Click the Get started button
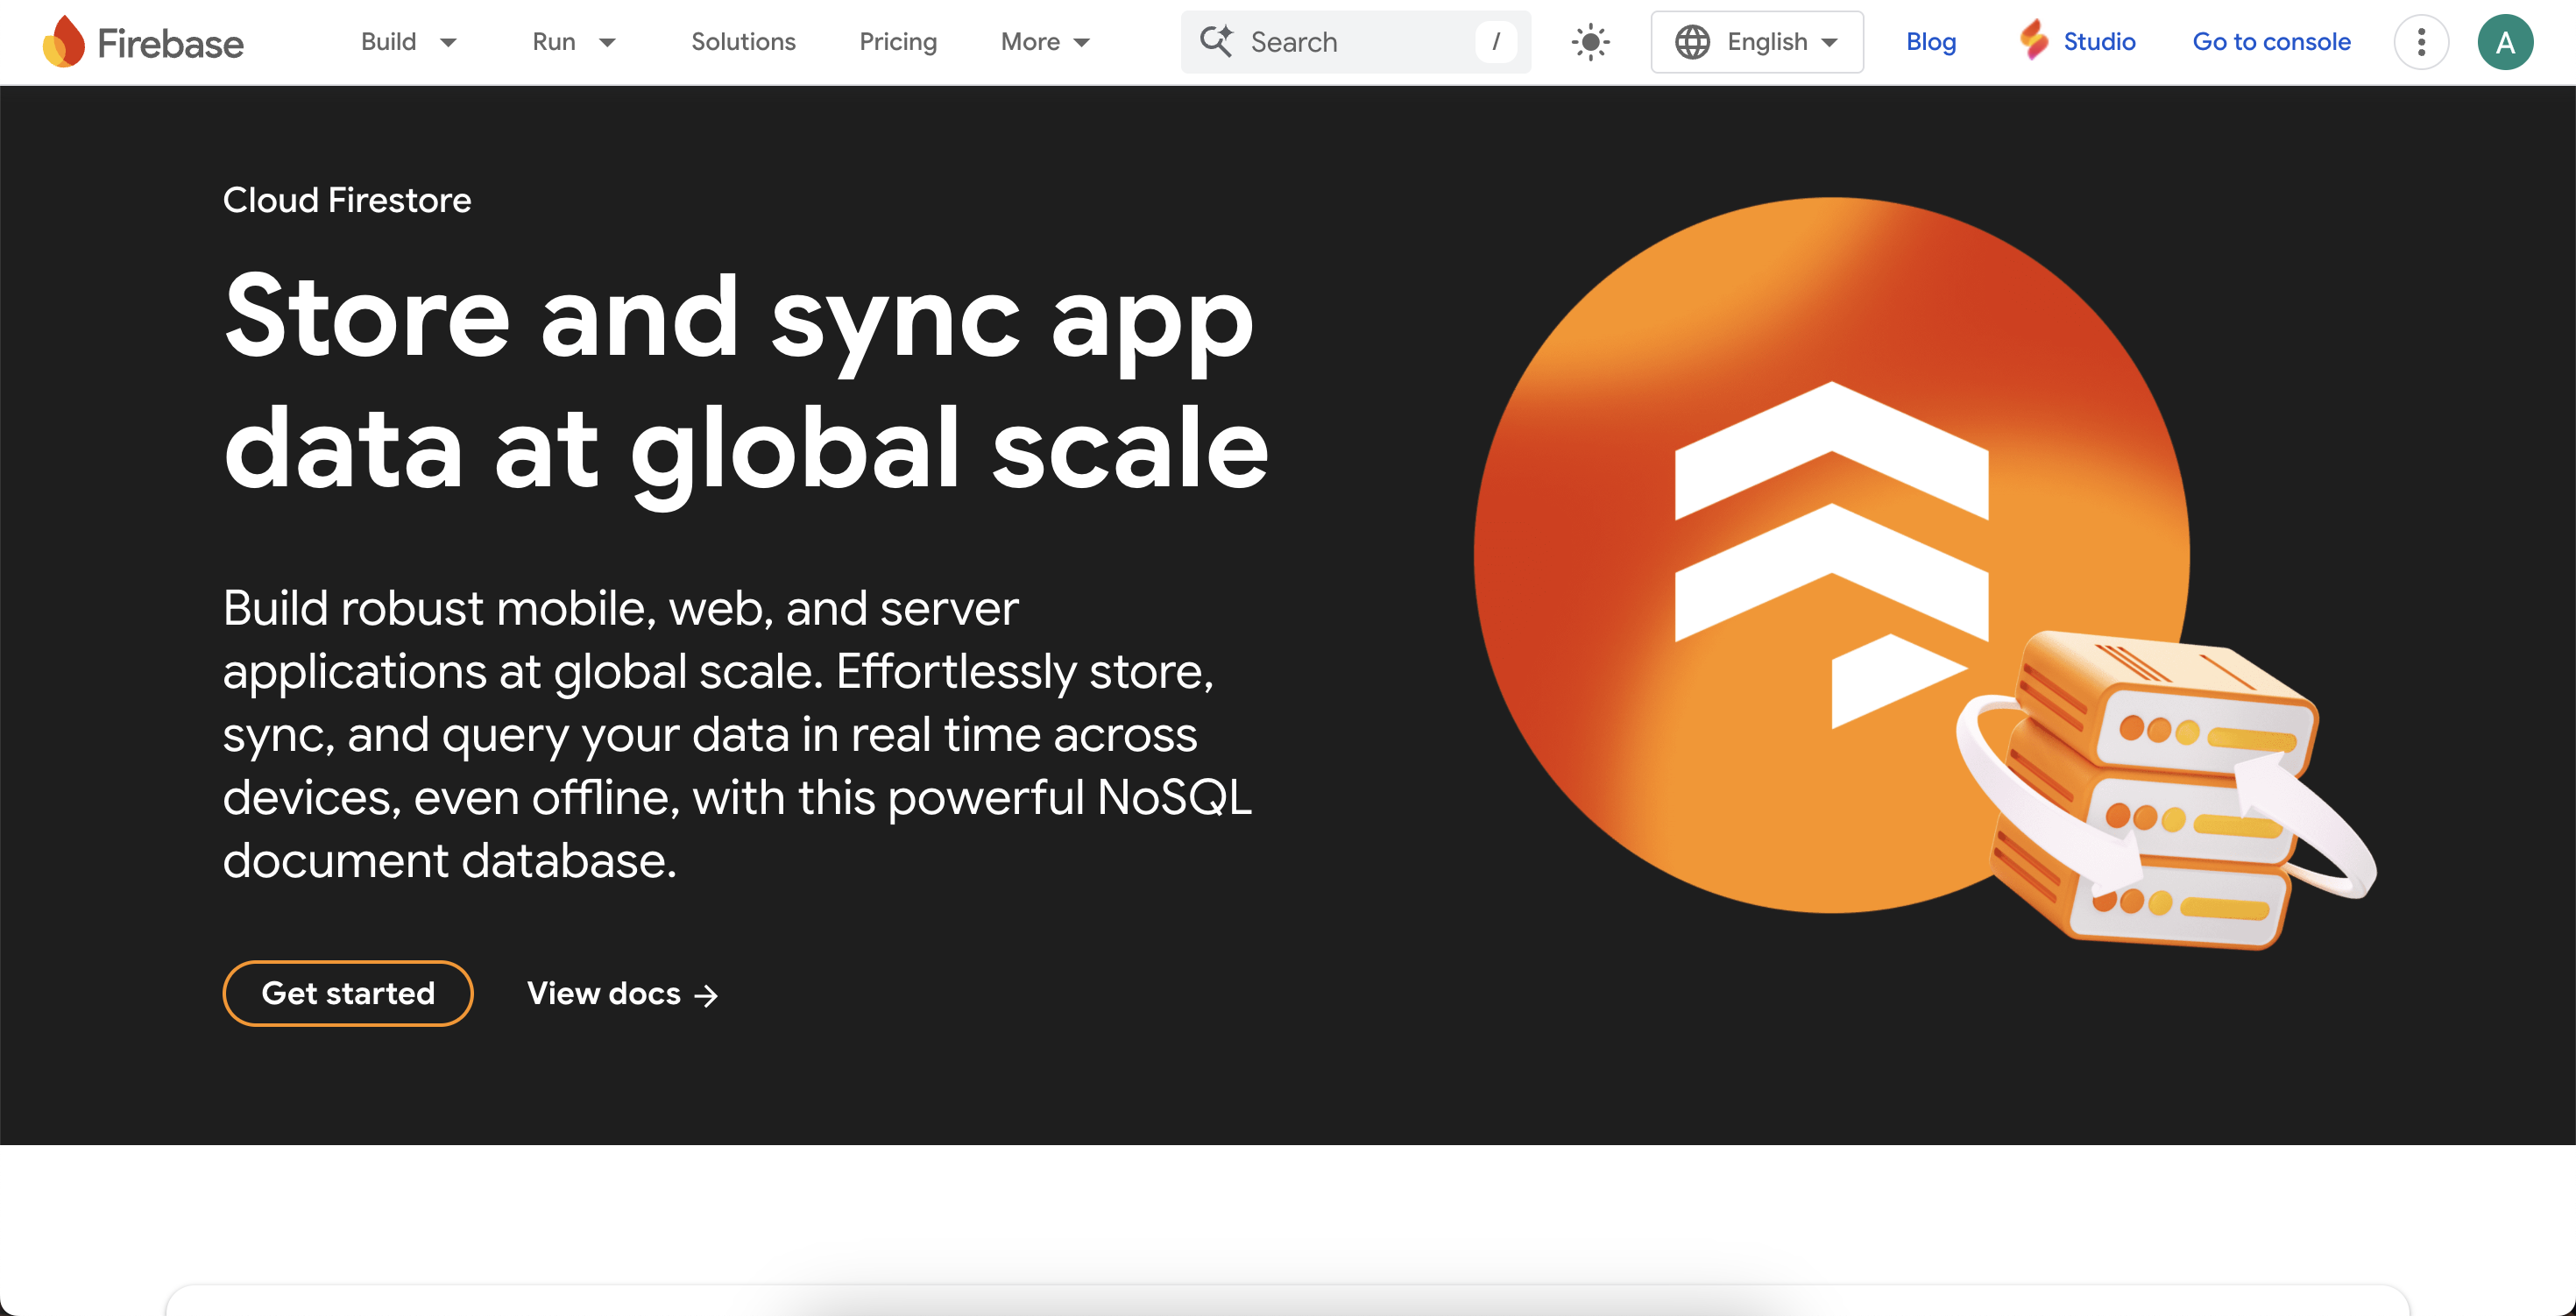Image resolution: width=2576 pixels, height=1316 pixels. pos(348,993)
